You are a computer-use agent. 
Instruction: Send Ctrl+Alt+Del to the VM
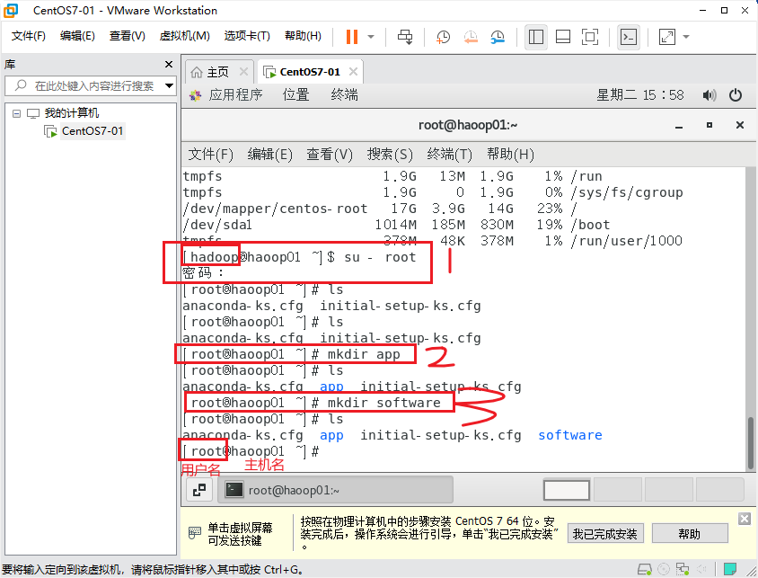405,37
